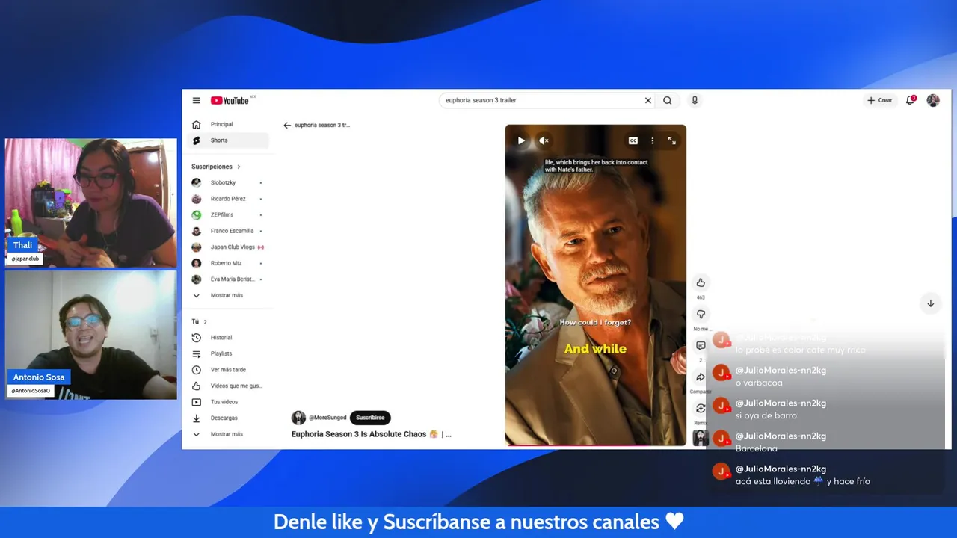
Task: Clear the search query with the X
Action: click(648, 100)
